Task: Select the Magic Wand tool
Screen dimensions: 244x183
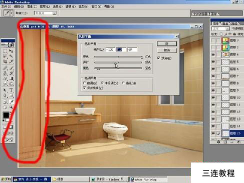Action: click(11, 56)
